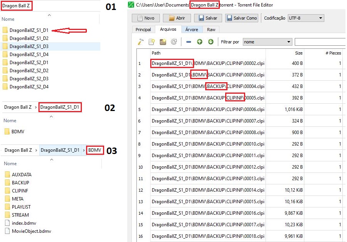Click the Size column header
Image resolution: width=347 pixels, height=242 pixels.
tap(285, 53)
